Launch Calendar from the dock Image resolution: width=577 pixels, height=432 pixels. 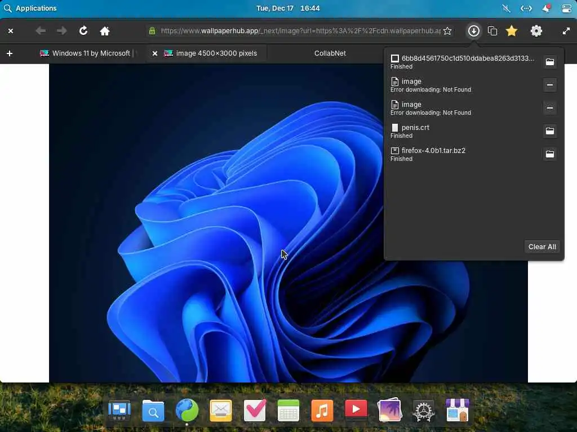pos(288,410)
